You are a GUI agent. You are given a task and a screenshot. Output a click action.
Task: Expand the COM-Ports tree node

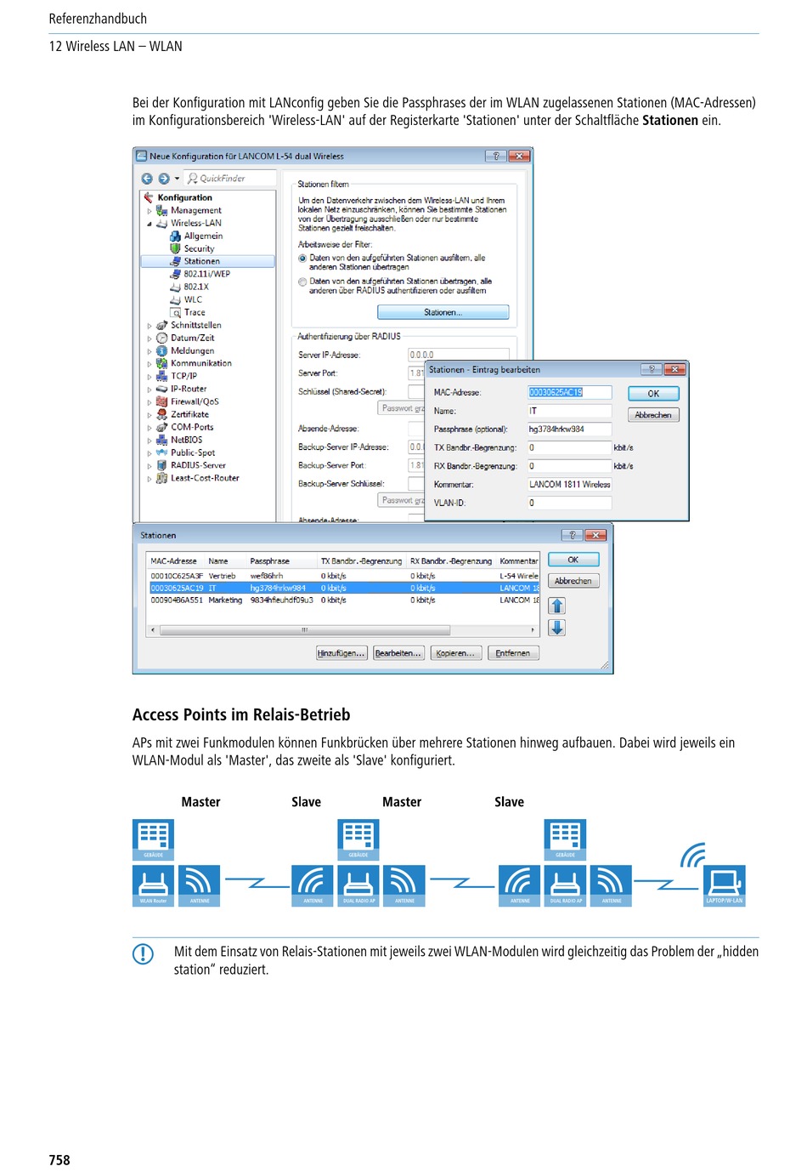coord(150,428)
